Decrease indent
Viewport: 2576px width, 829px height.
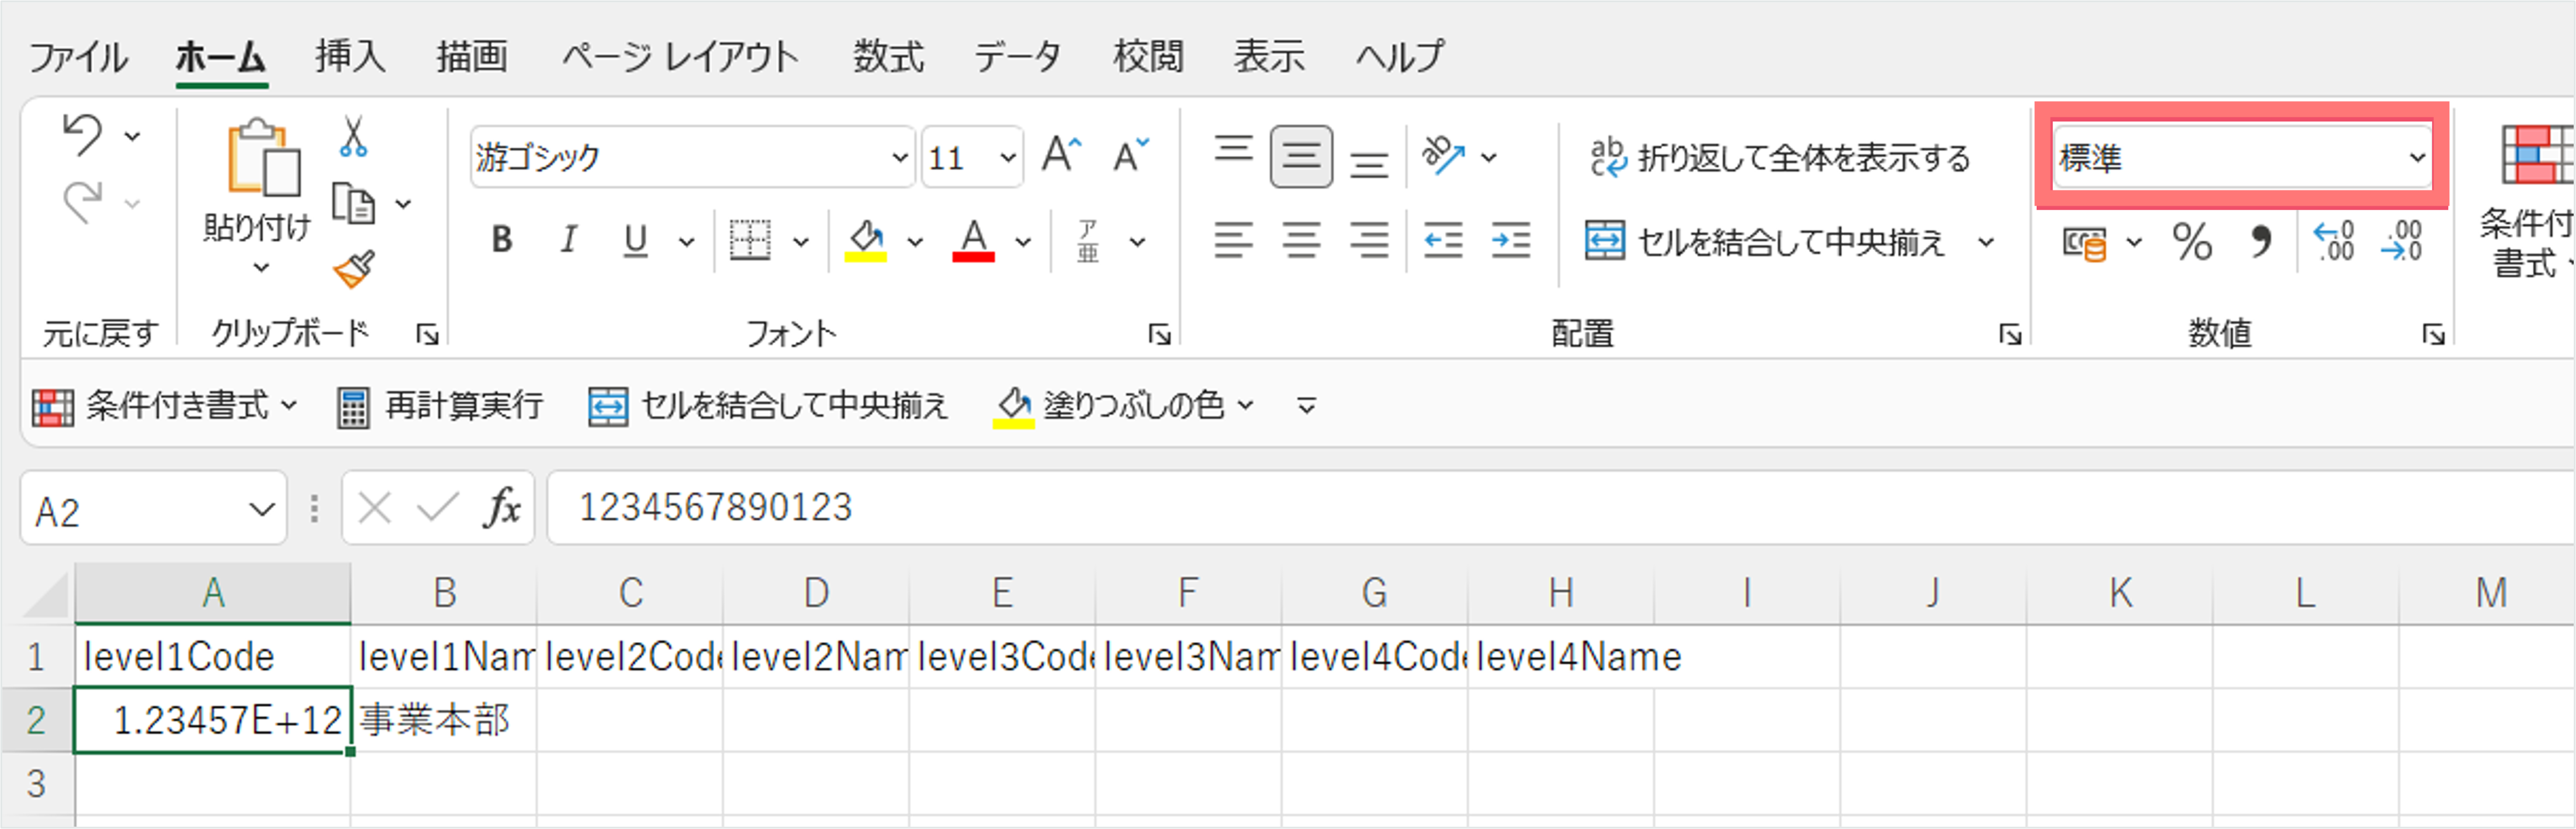1443,240
